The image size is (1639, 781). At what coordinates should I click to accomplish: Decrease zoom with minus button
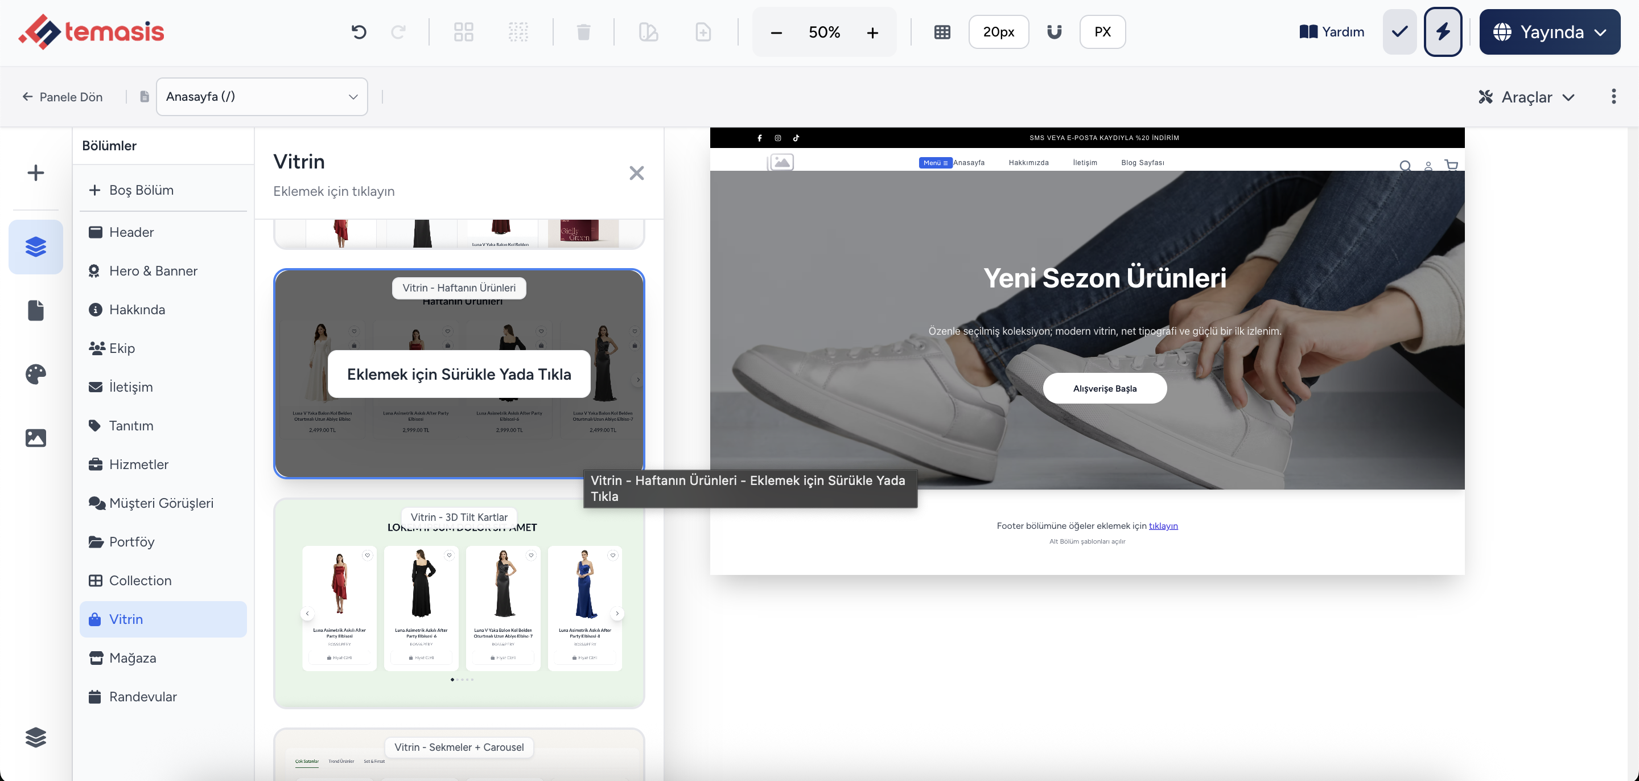[x=776, y=32]
